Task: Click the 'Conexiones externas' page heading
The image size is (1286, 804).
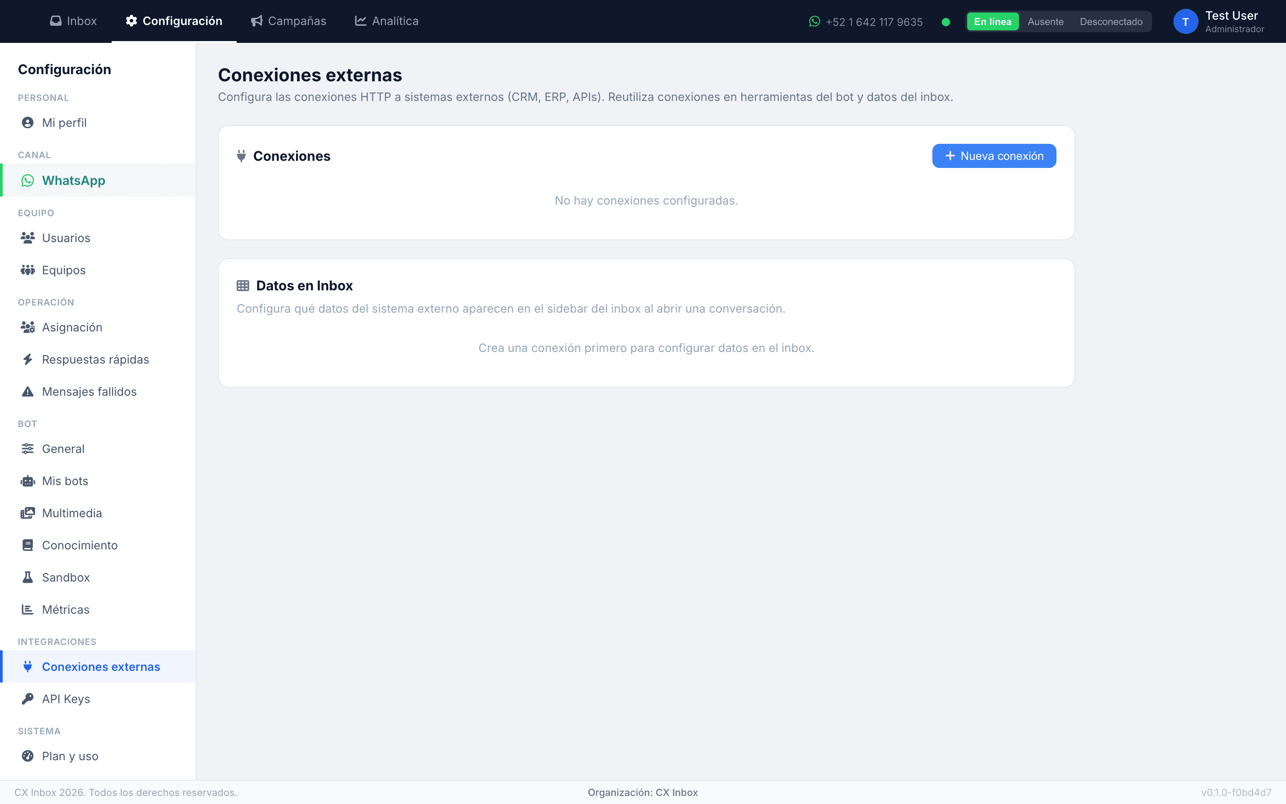Action: click(x=310, y=75)
